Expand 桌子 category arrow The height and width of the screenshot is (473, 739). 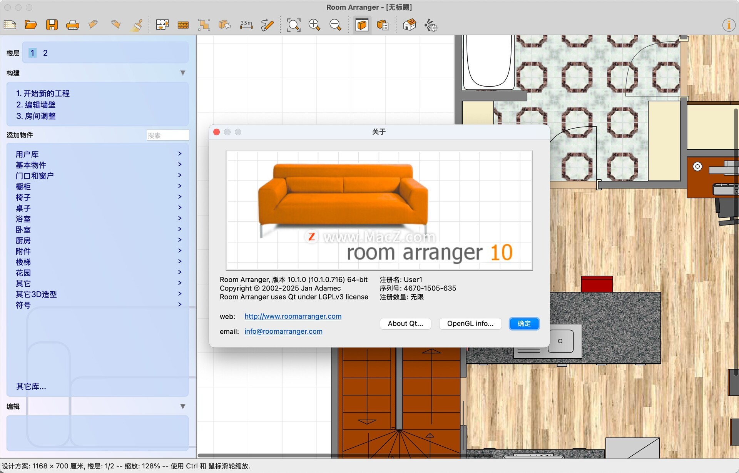(x=180, y=207)
